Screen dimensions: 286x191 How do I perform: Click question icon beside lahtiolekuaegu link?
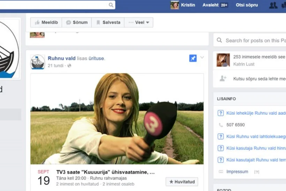coord(220,137)
